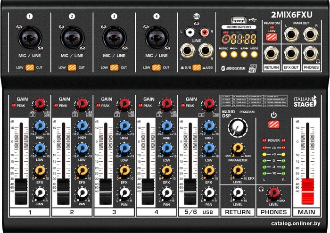The image size is (330, 233).
Task: Click the channel 2 blue HIGH knob
Action: tap(82, 126)
